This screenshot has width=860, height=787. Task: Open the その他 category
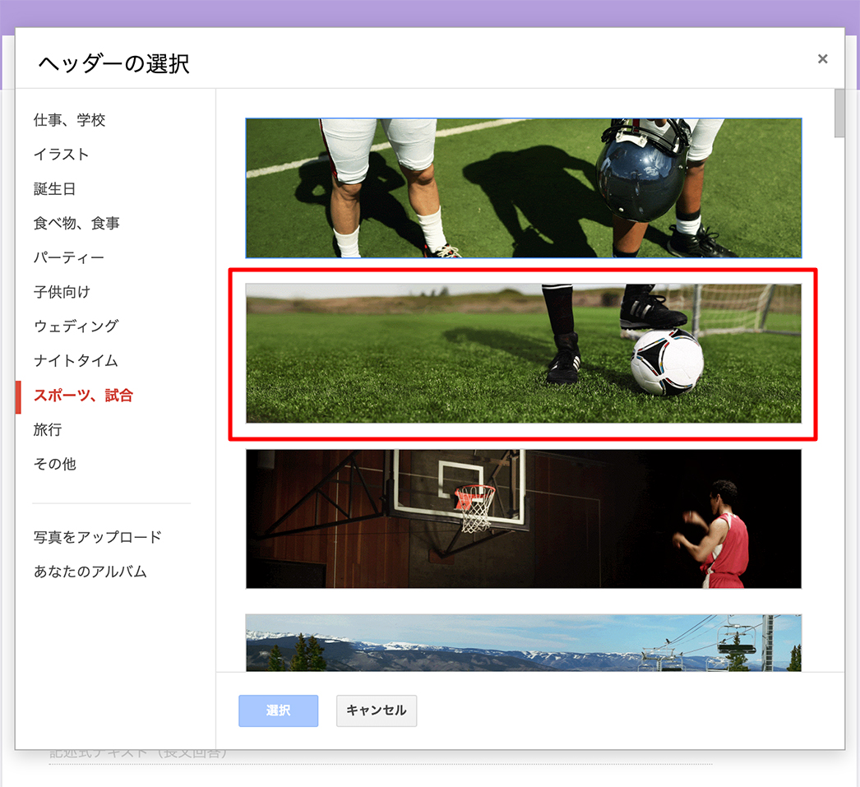55,465
